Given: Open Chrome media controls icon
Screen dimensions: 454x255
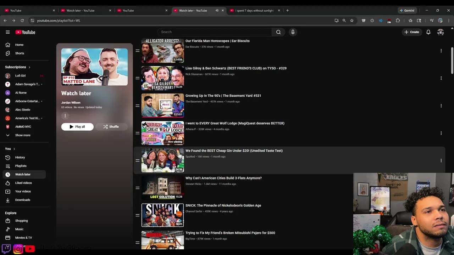Looking at the screenshot, I should click(432, 21).
